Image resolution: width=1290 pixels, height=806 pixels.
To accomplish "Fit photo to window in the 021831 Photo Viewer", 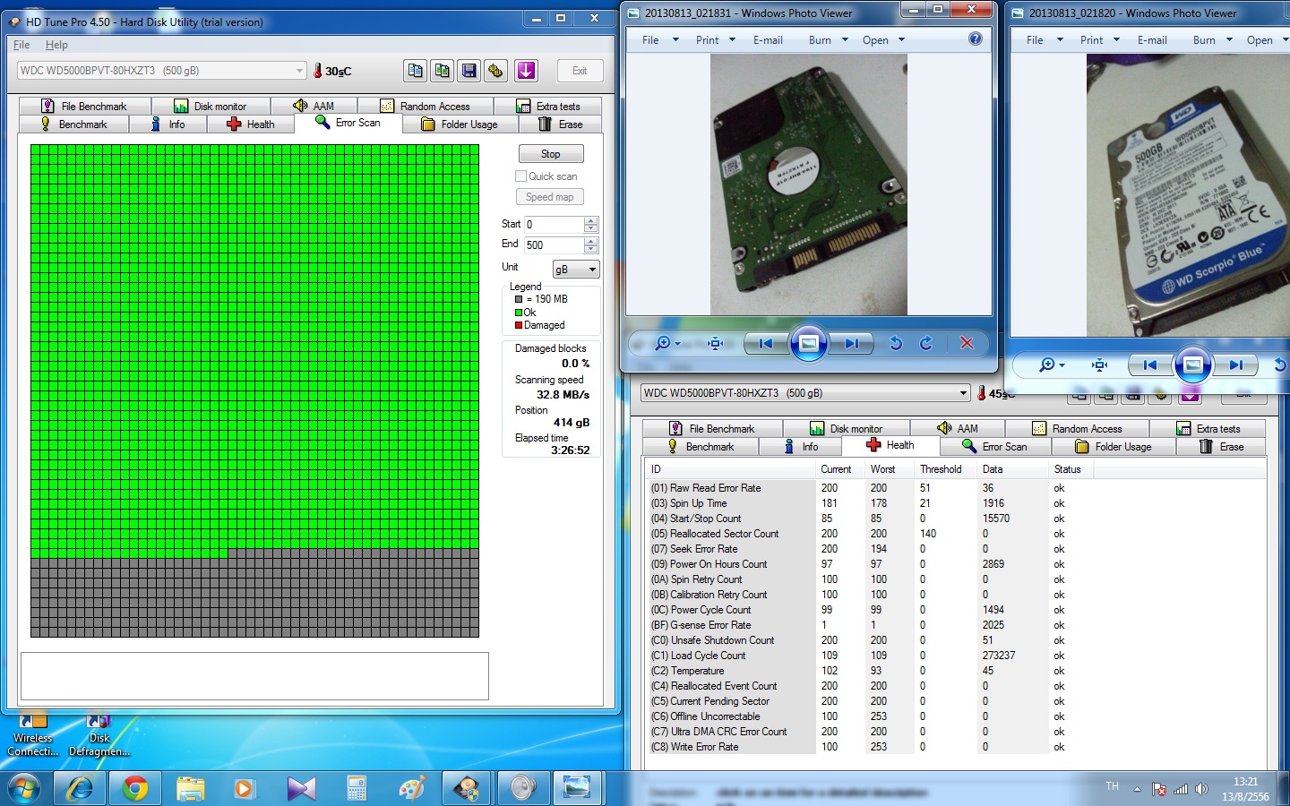I will [x=715, y=343].
